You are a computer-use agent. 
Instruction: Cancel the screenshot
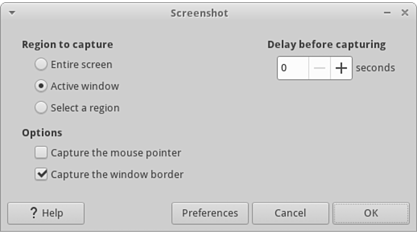coord(290,213)
